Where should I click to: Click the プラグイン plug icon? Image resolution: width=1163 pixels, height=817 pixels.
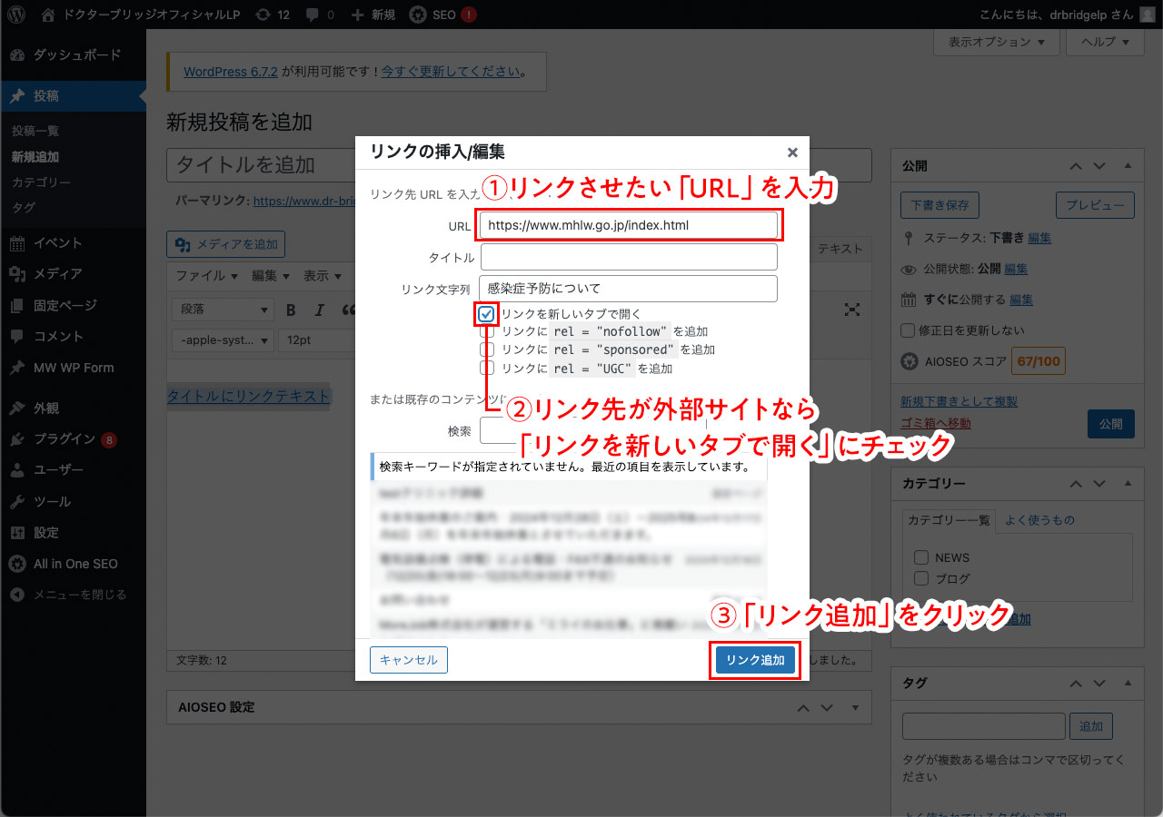point(17,439)
